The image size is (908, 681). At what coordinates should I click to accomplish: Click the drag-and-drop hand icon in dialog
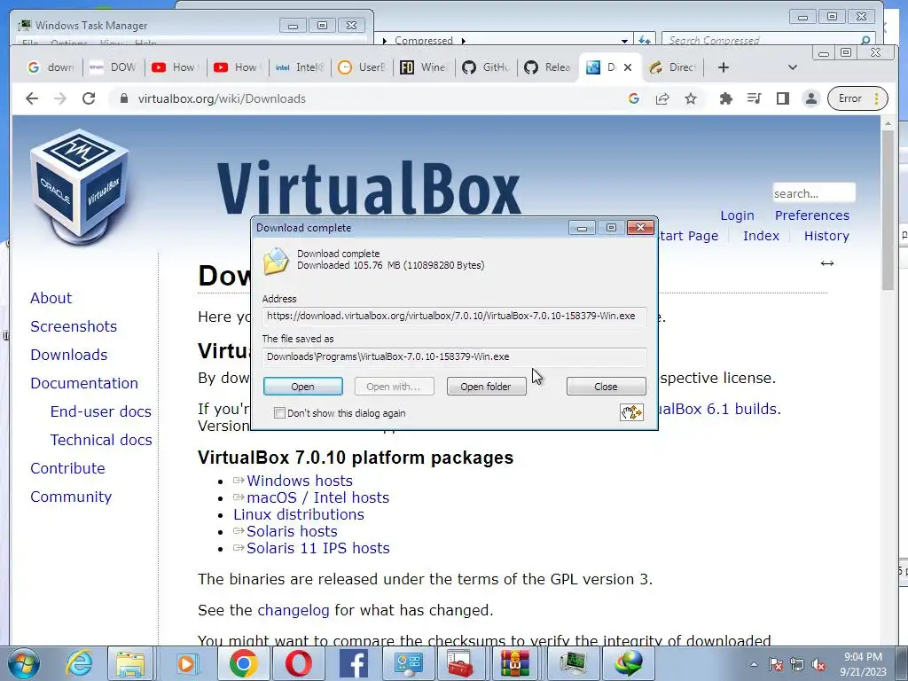point(631,412)
